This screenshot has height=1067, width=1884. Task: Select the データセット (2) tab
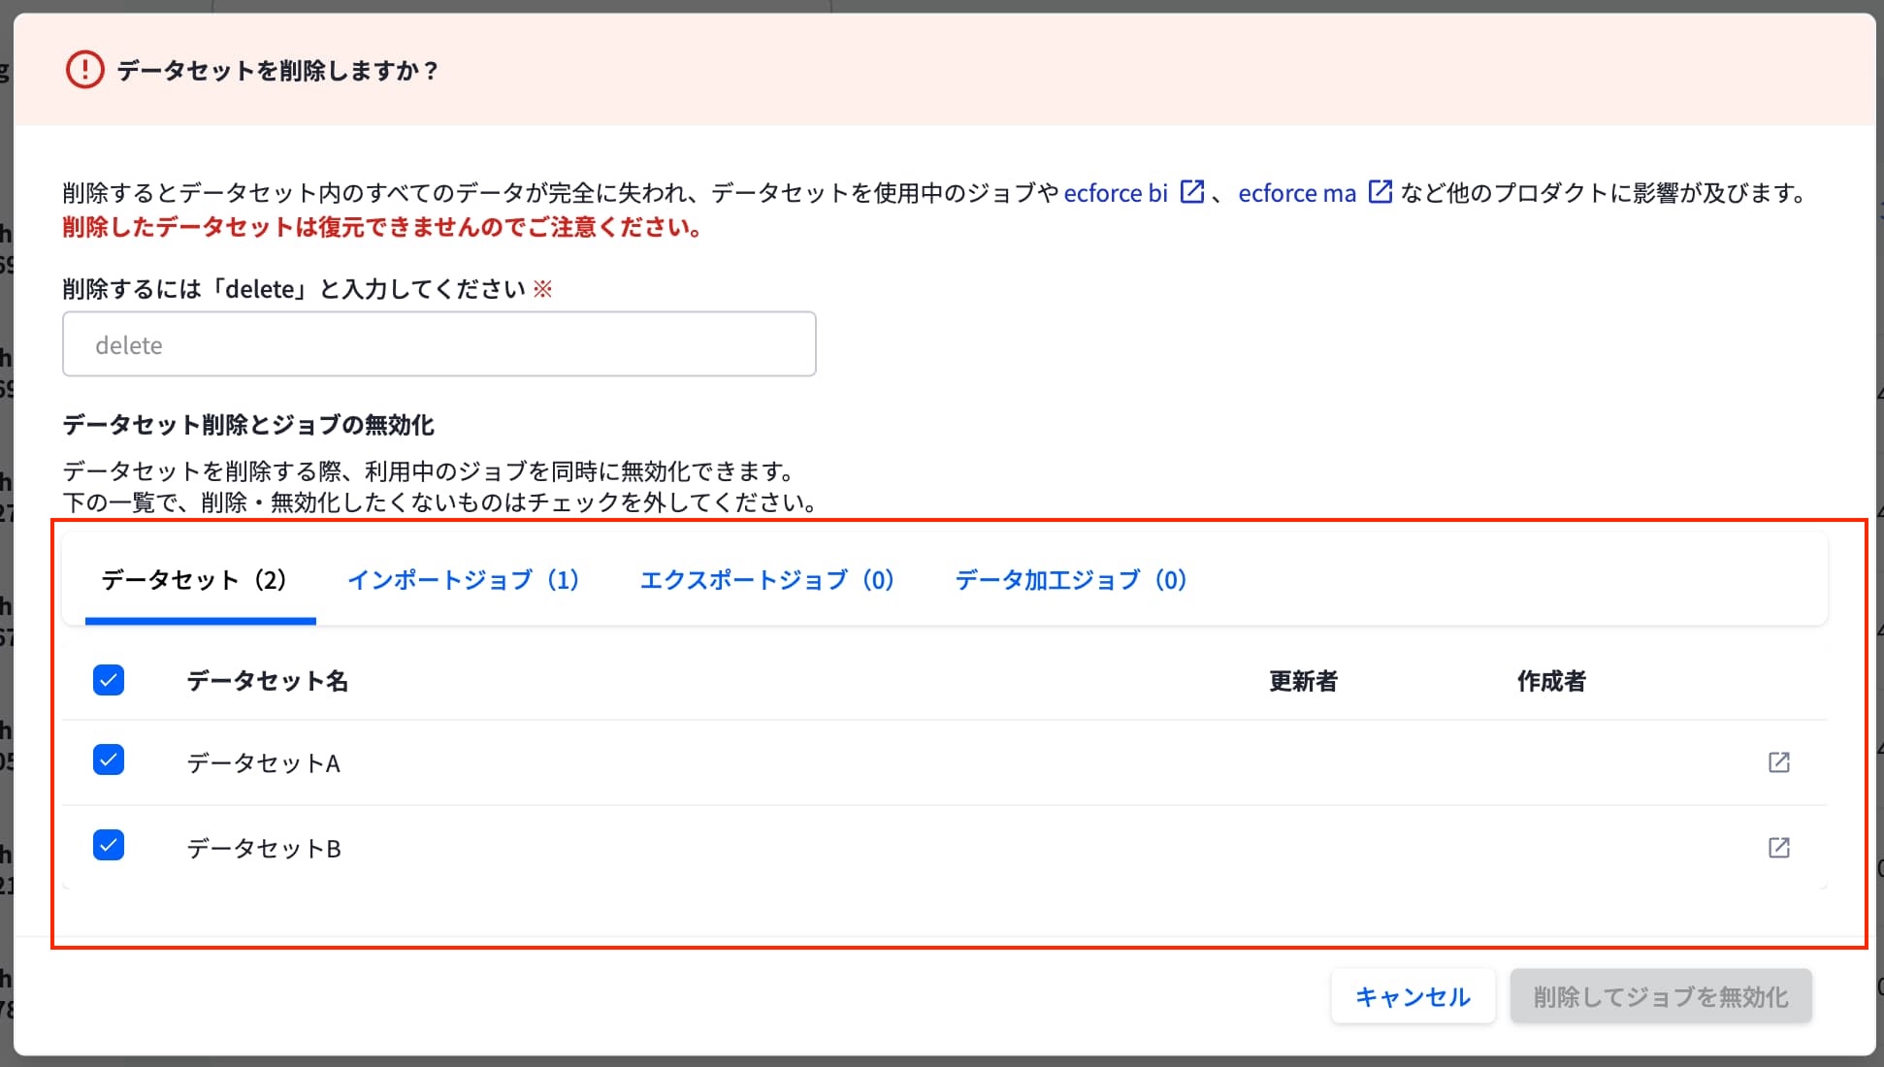pyautogui.click(x=201, y=580)
